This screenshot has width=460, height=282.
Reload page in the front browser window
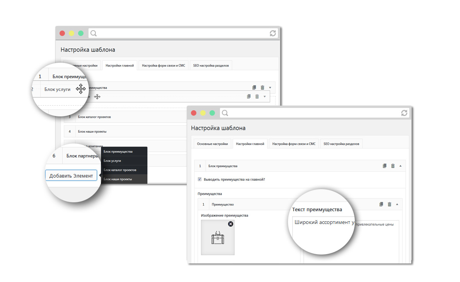404,113
